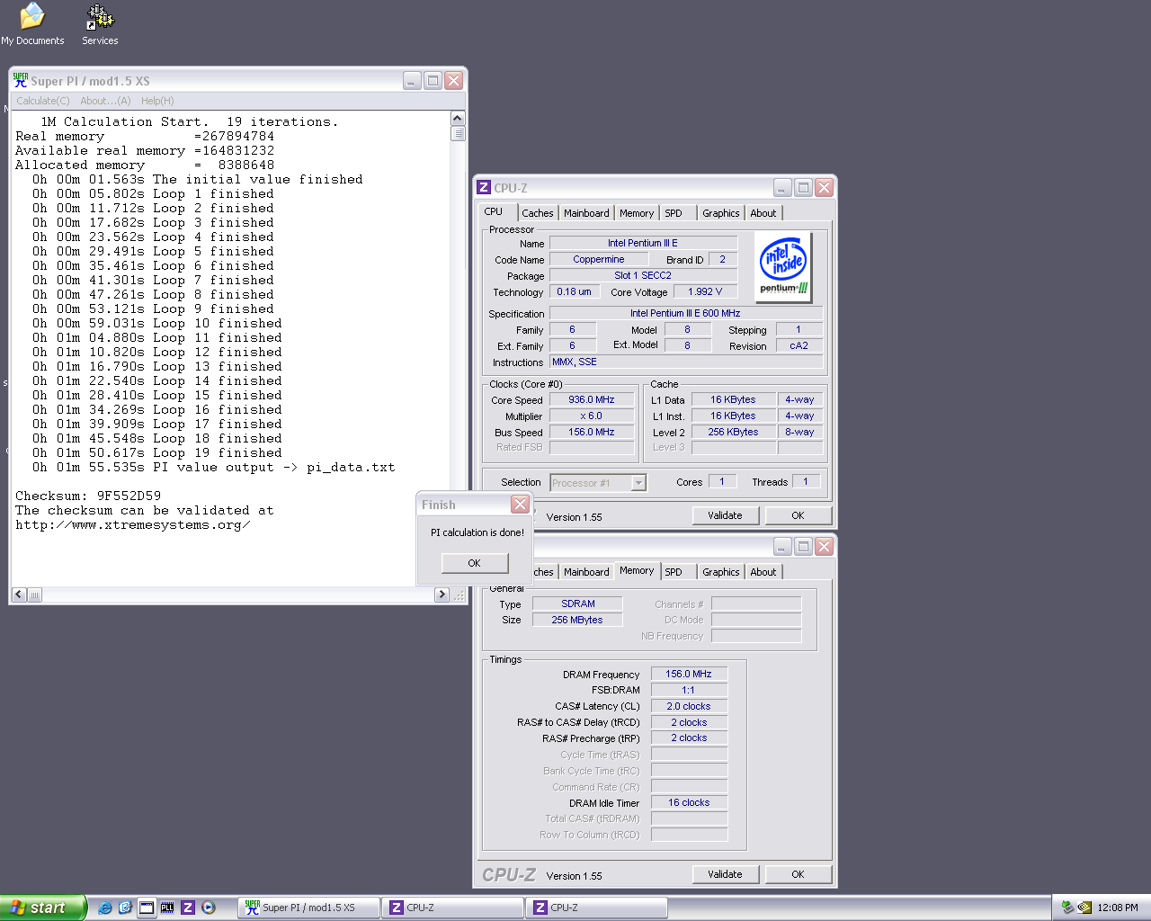
Task: Click the 12:08 PM taskbar clock
Action: pos(1117,908)
